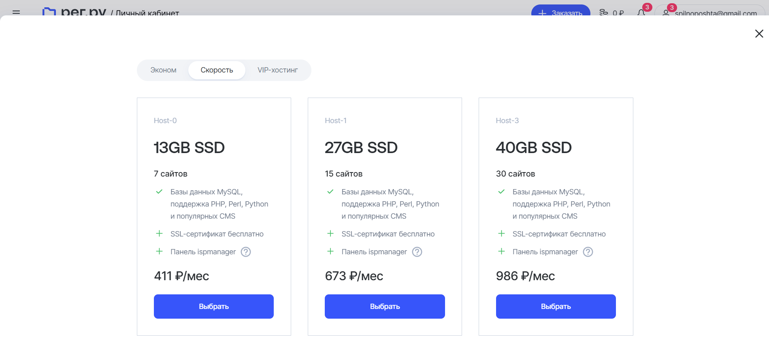This screenshot has height=347, width=769.
Task: Open the notifications bell icon
Action: (641, 12)
